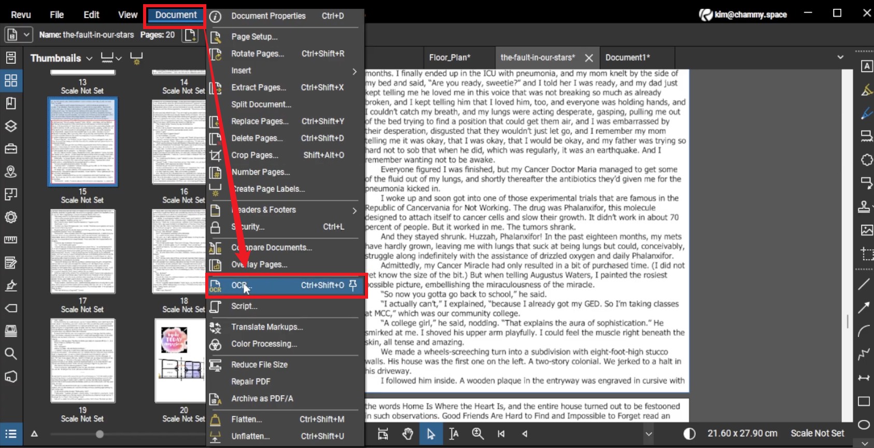Select the Line tool in right toolbar
Image resolution: width=874 pixels, height=448 pixels.
point(864,284)
